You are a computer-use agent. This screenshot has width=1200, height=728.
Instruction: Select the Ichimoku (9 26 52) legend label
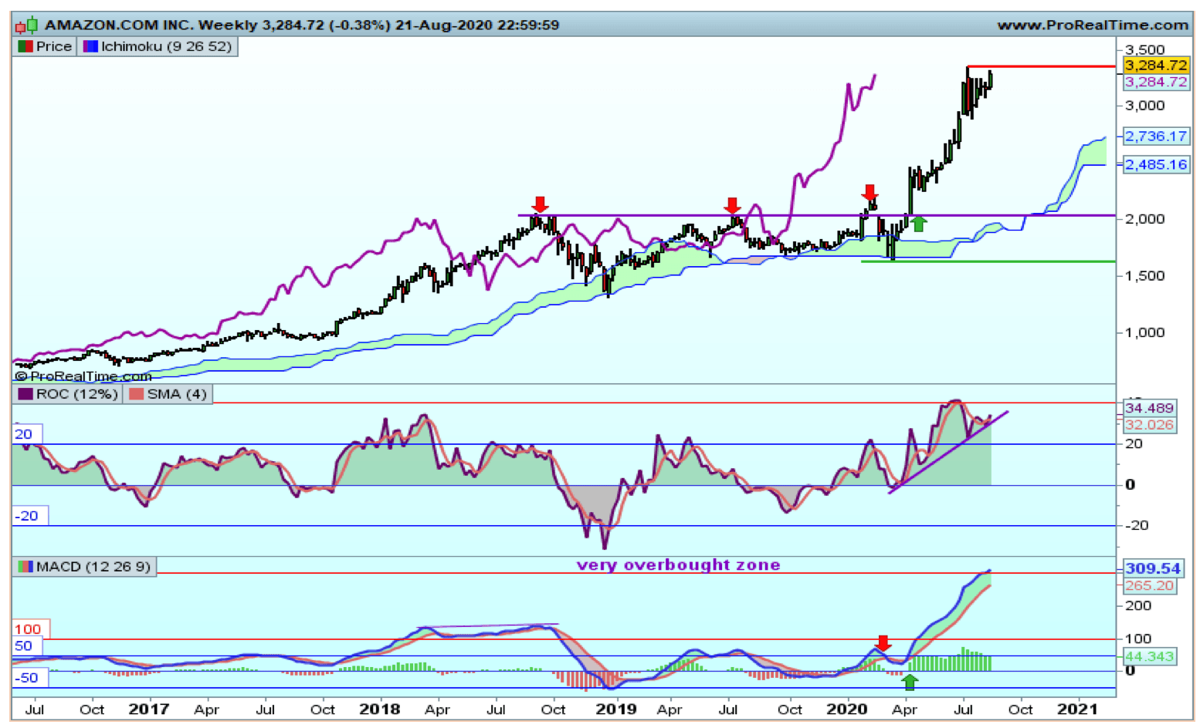tap(166, 46)
